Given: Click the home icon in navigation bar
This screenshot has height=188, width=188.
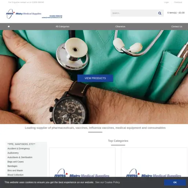Looking at the screenshot, I should [x=9, y=26].
